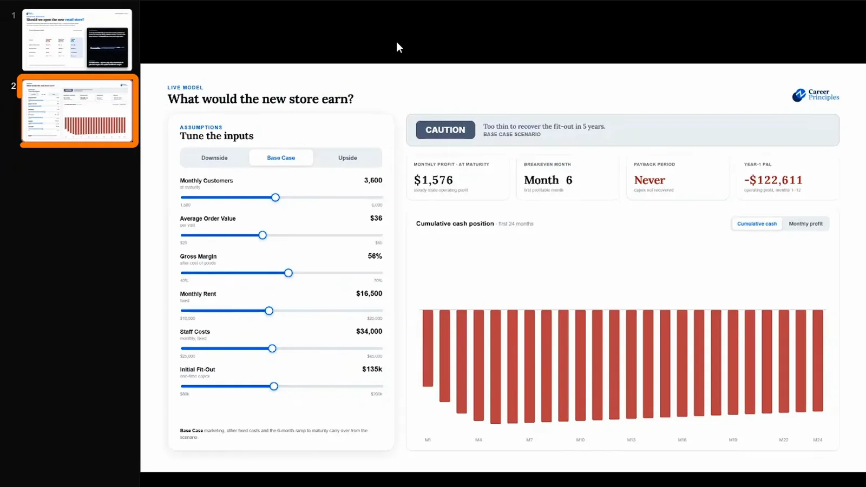The image size is (866, 487).
Task: Click the 56% Gross Margin value
Action: (375, 256)
